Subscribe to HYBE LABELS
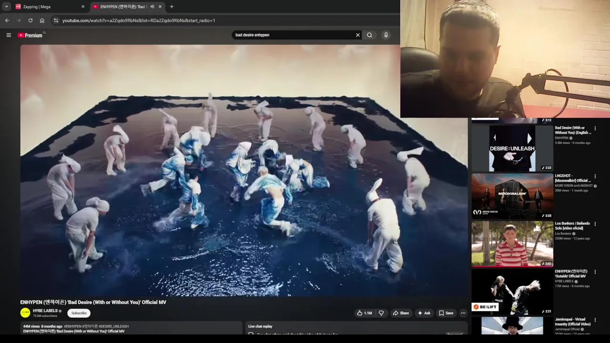This screenshot has width=610, height=343. pos(79,313)
